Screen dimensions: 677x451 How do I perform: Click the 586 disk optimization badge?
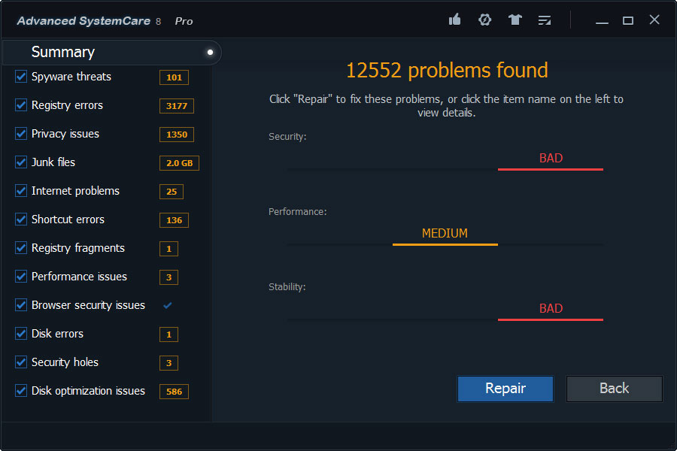click(174, 392)
